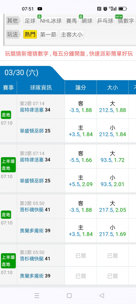Tap the Android back navigation icon
This screenshot has height=304, width=136.
tap(102, 295)
